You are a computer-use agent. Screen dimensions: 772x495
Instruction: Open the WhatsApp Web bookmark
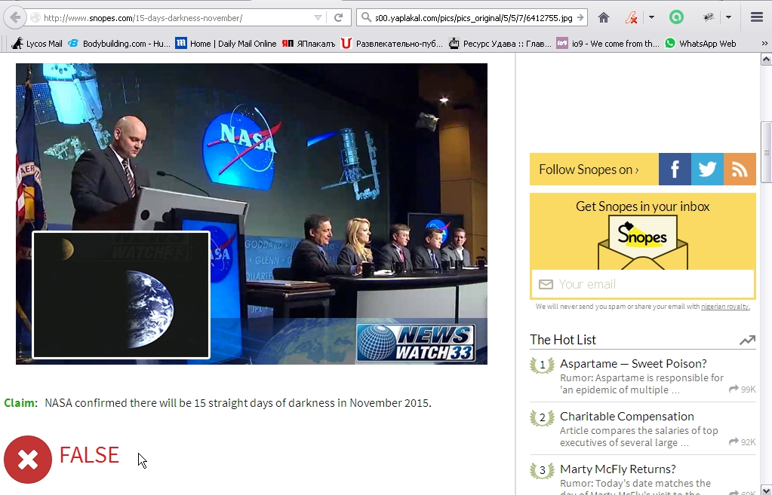(x=700, y=44)
